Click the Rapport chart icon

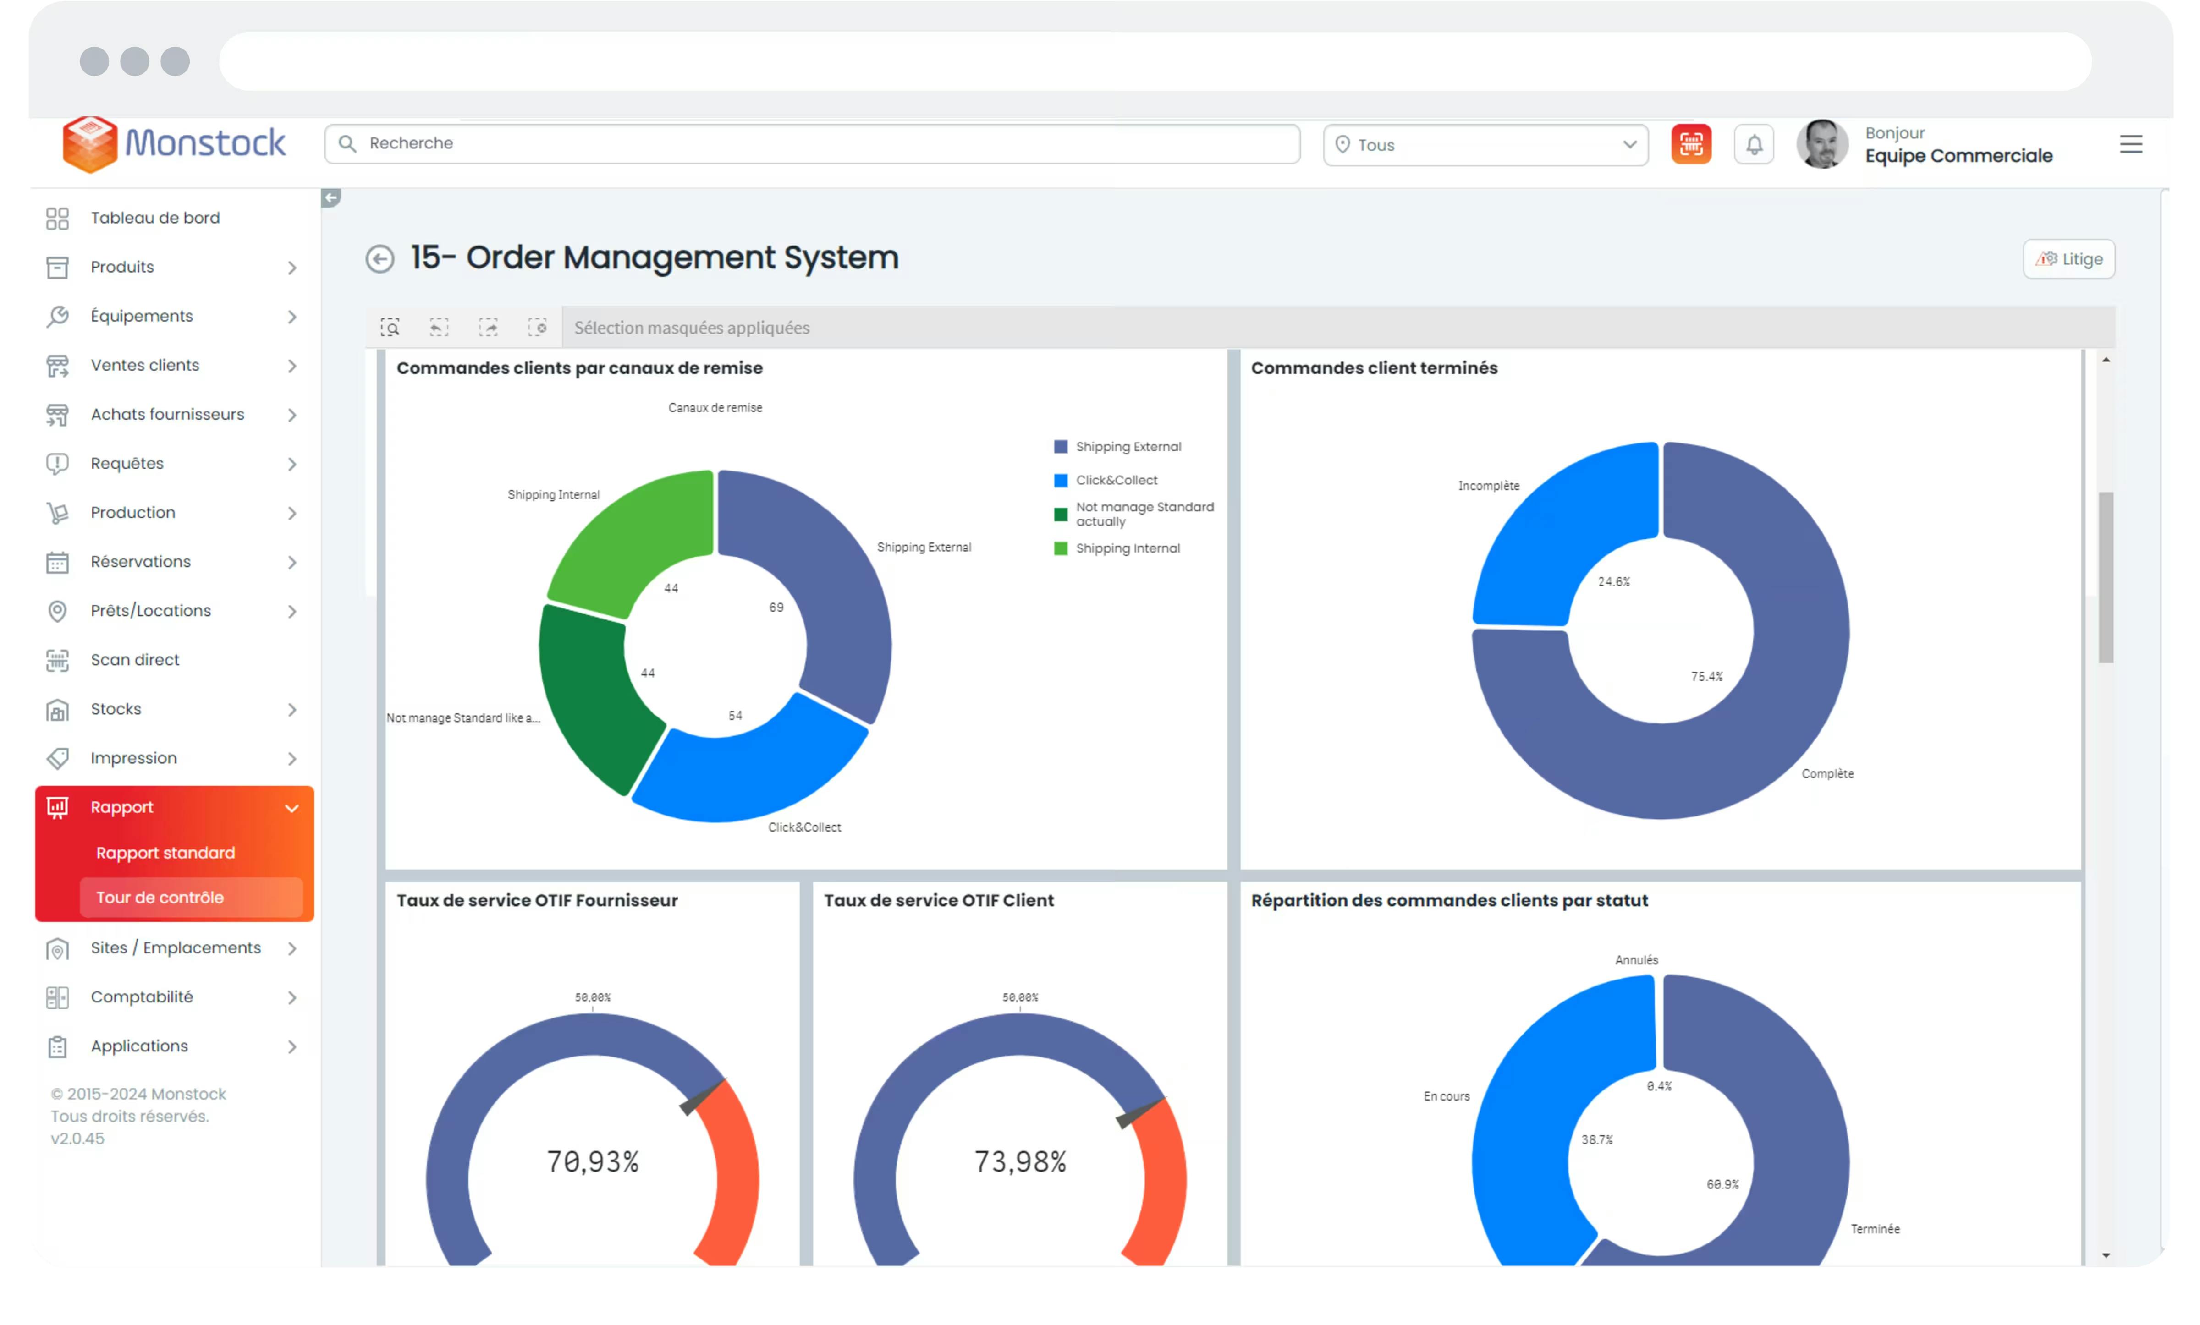tap(57, 807)
